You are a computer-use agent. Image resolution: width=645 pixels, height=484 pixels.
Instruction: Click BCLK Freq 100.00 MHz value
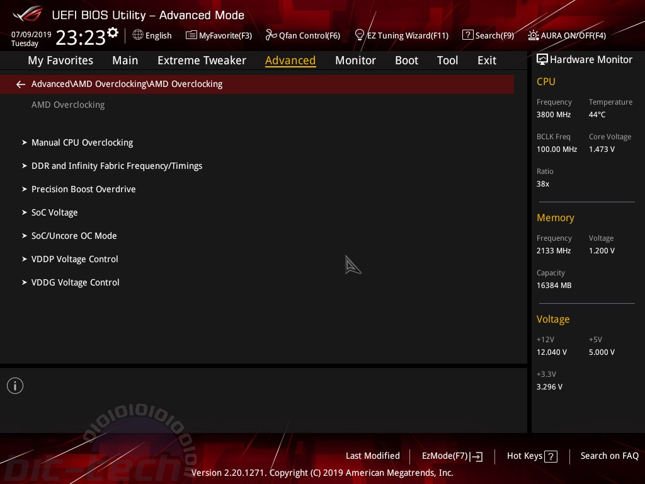(557, 149)
